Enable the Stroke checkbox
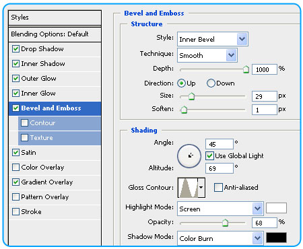The height and width of the screenshot is (249, 303). 15,211
